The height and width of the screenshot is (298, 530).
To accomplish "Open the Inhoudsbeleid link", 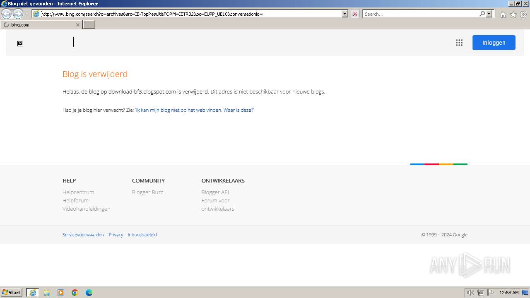I will (142, 235).
